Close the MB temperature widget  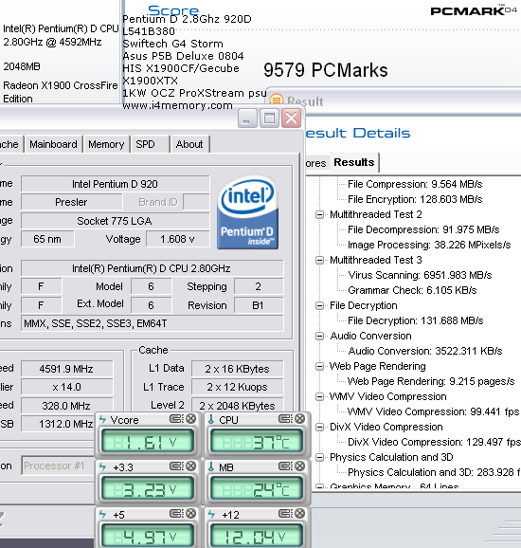click(299, 466)
